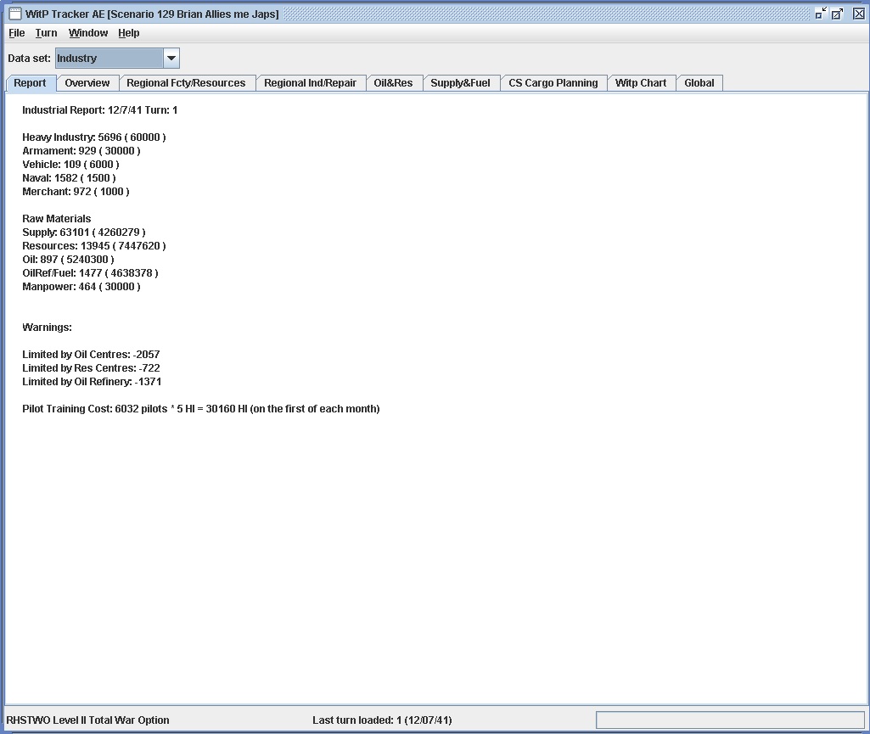Click the 'Pilot Training Cost' line
This screenshot has height=734, width=870.
(201, 410)
